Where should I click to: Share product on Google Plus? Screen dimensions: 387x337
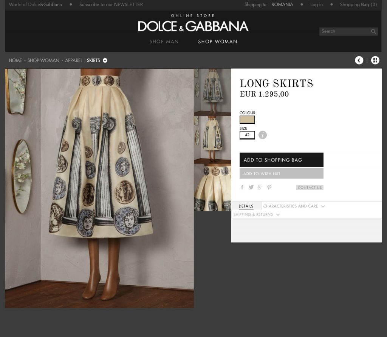[x=260, y=187]
